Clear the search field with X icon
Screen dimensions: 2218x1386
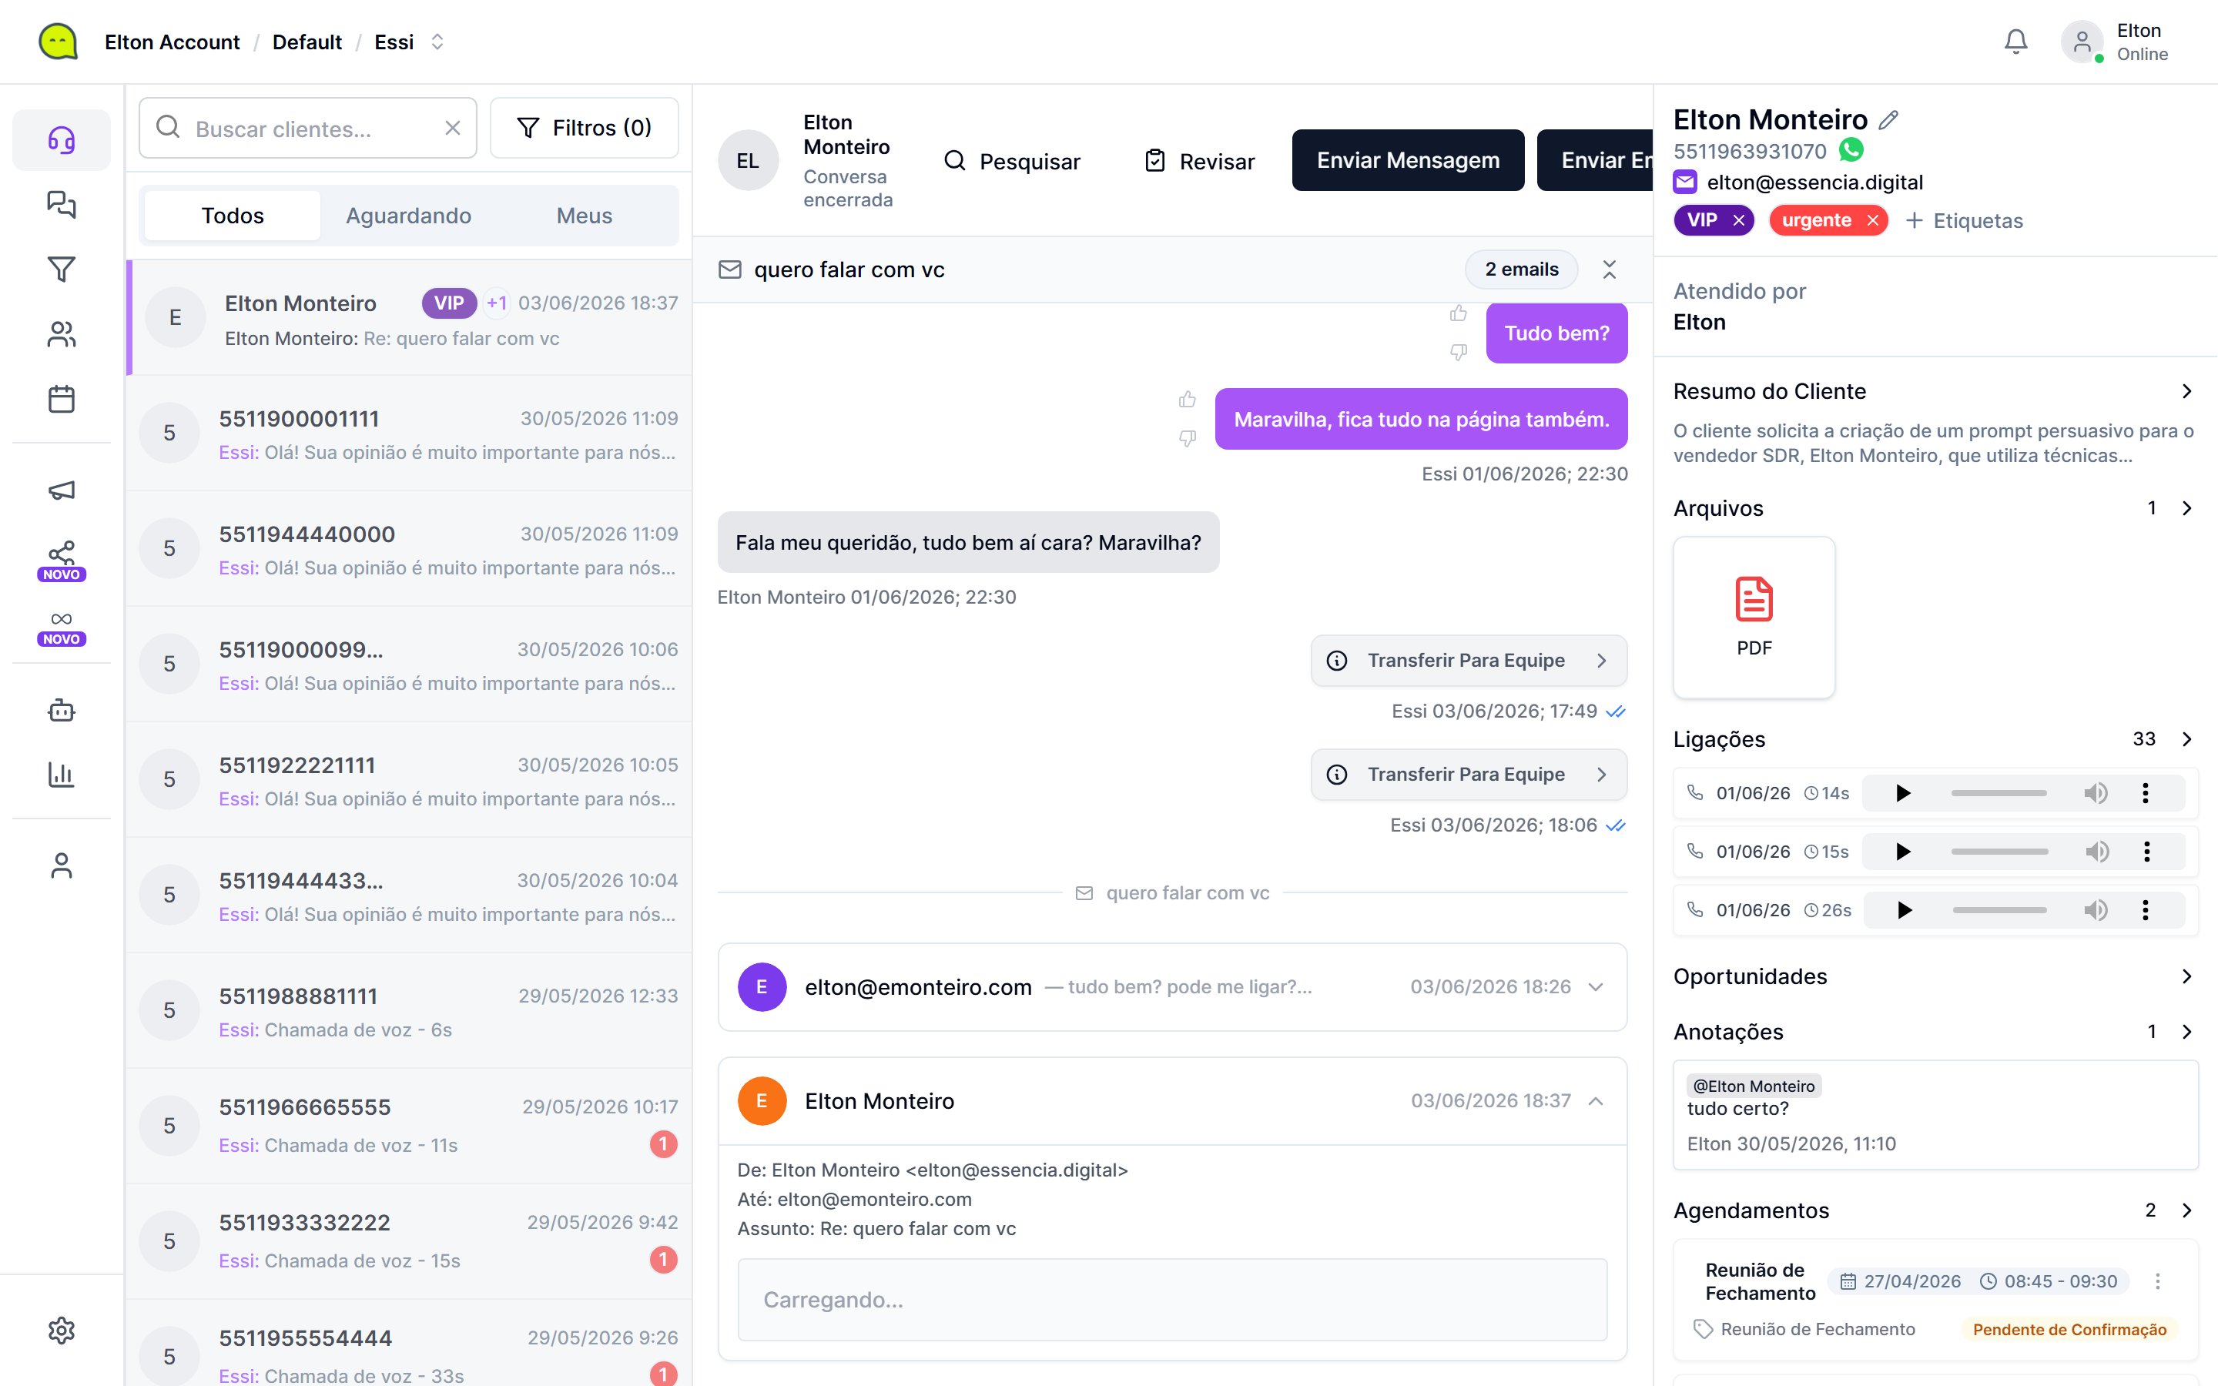[x=453, y=129]
